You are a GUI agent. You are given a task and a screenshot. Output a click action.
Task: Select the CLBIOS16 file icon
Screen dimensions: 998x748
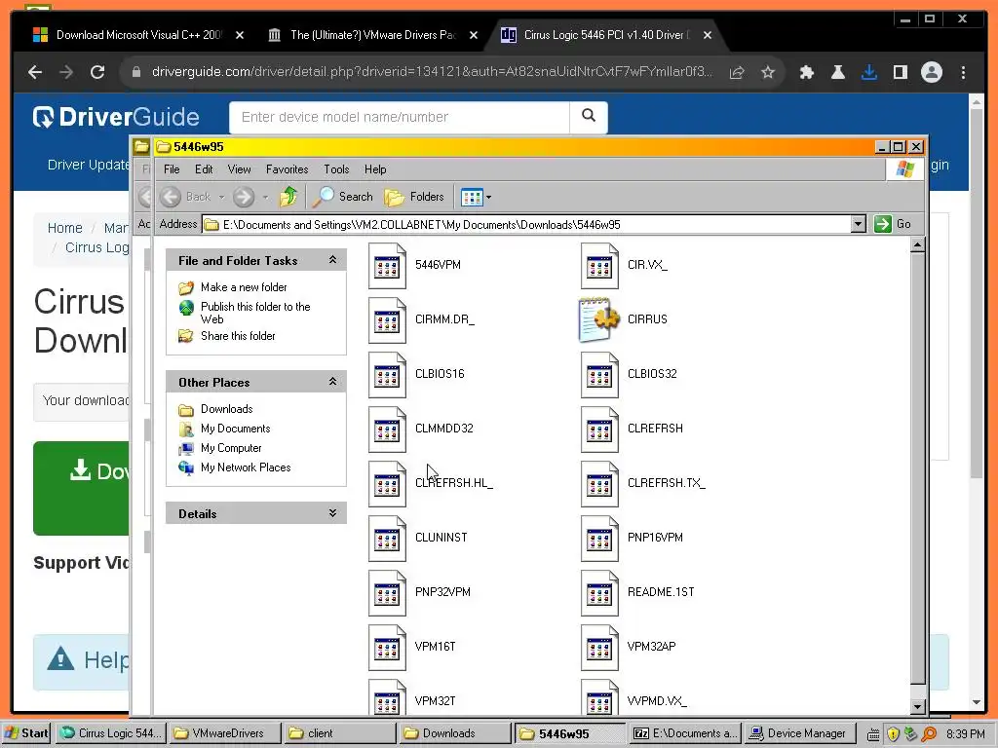pyautogui.click(x=387, y=375)
